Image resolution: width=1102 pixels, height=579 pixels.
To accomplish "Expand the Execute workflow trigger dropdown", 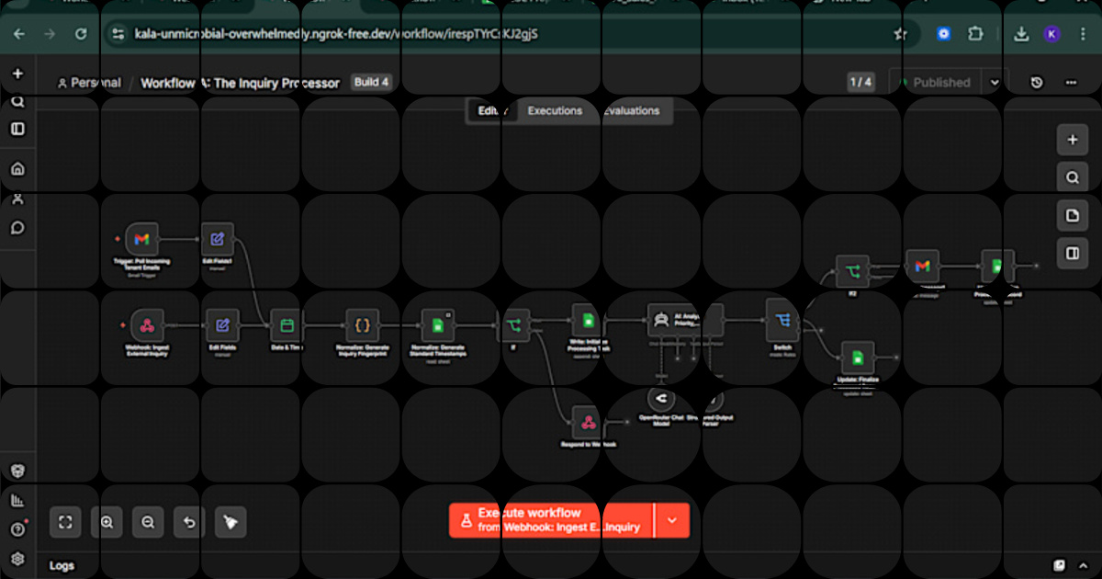I will click(x=671, y=520).
